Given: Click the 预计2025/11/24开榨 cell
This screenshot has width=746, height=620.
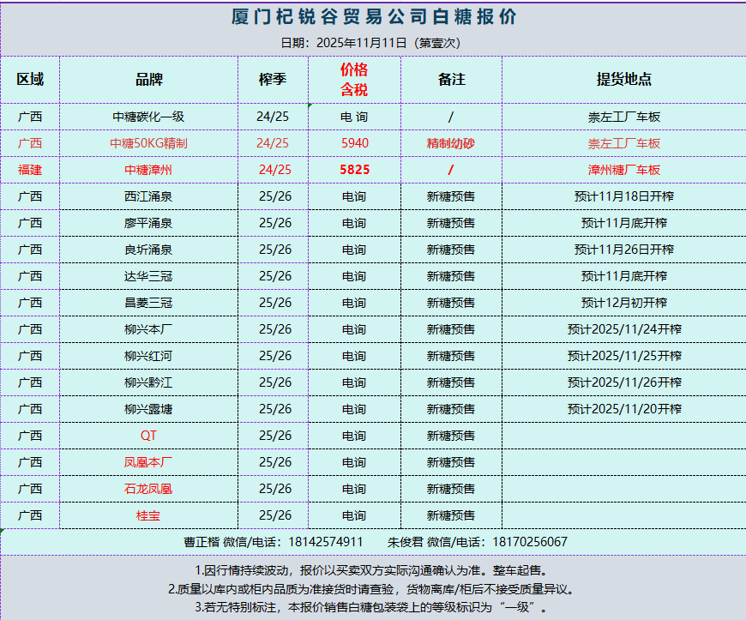Looking at the screenshot, I should [x=623, y=330].
